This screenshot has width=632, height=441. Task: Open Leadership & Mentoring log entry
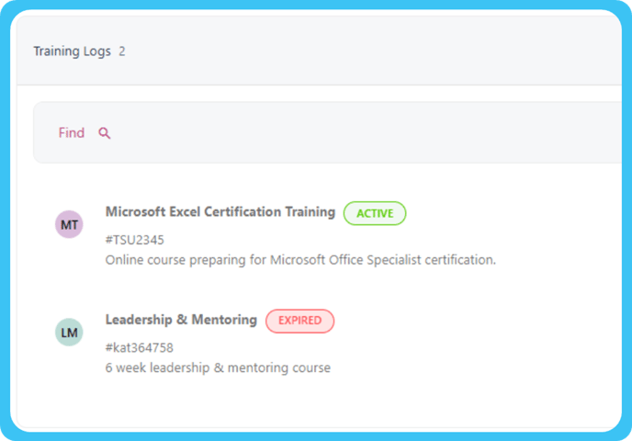point(181,320)
